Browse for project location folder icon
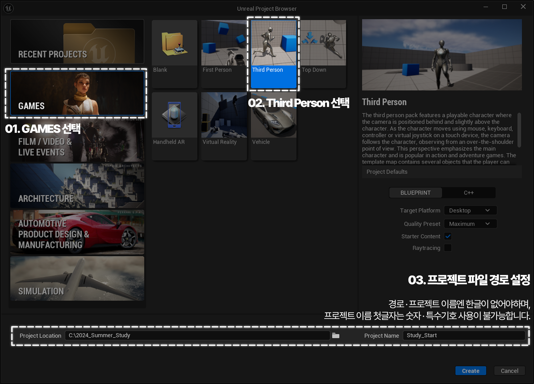The image size is (534, 384). point(336,335)
